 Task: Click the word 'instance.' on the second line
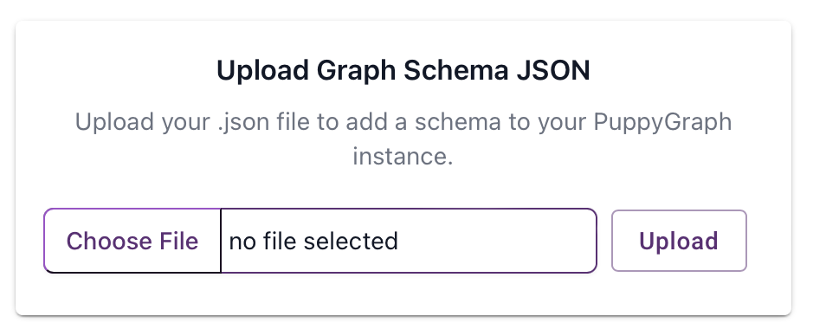pyautogui.click(x=403, y=157)
